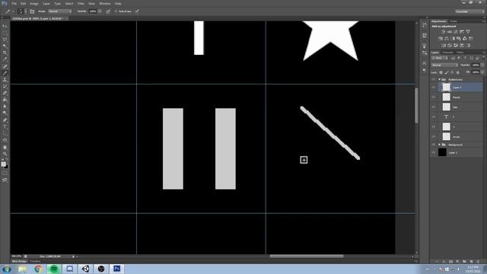Open the Essentials workspace dropdown

[x=469, y=11]
